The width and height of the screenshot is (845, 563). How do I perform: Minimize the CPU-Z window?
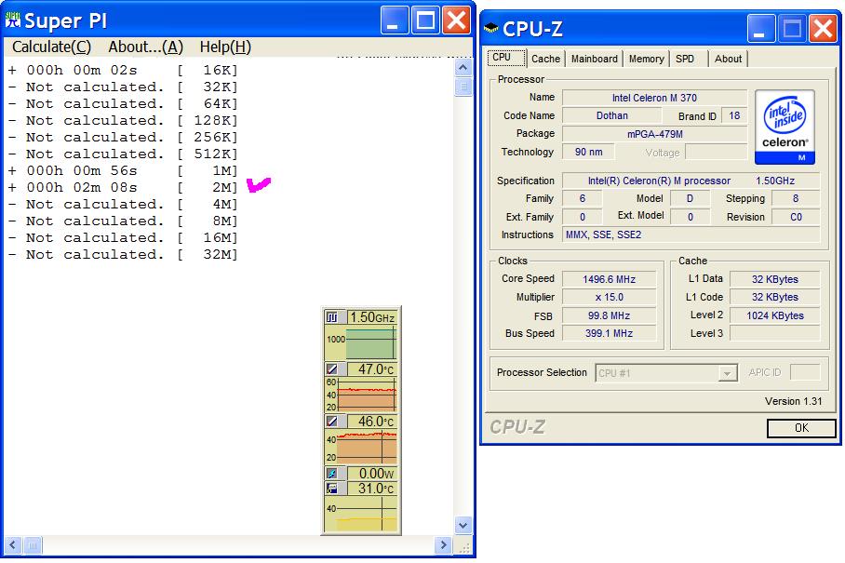[760, 29]
